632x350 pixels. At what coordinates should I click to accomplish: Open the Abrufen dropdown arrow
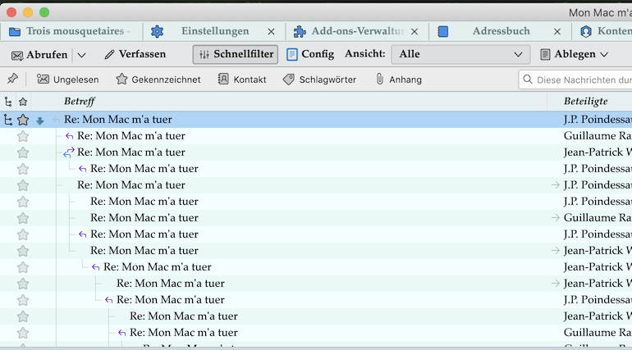pos(82,55)
